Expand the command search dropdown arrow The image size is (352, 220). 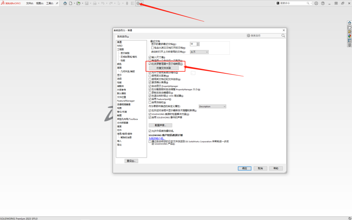point(311,3)
